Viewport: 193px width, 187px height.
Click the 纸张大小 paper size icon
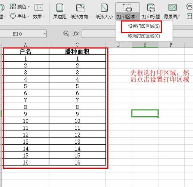104,8
